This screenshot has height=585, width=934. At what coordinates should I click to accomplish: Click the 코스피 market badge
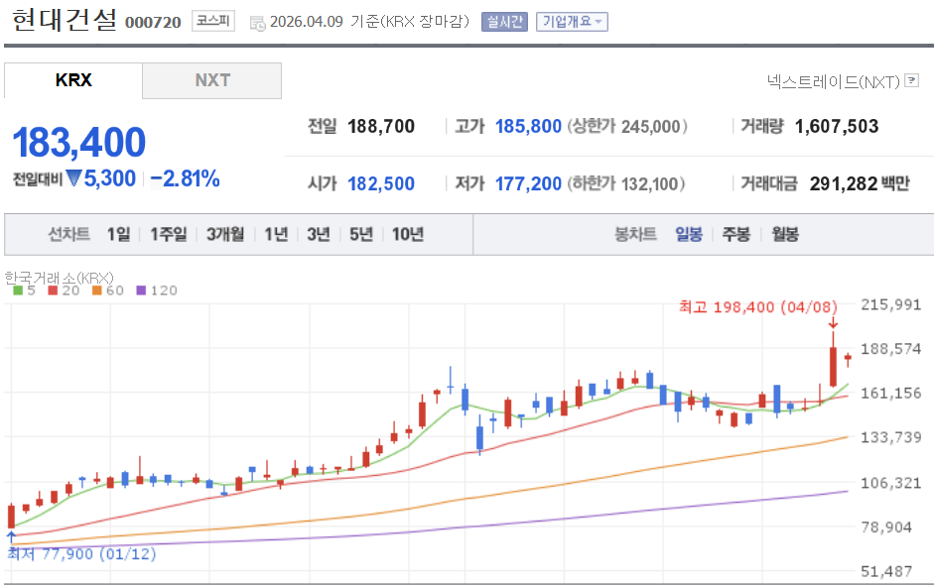(x=213, y=21)
